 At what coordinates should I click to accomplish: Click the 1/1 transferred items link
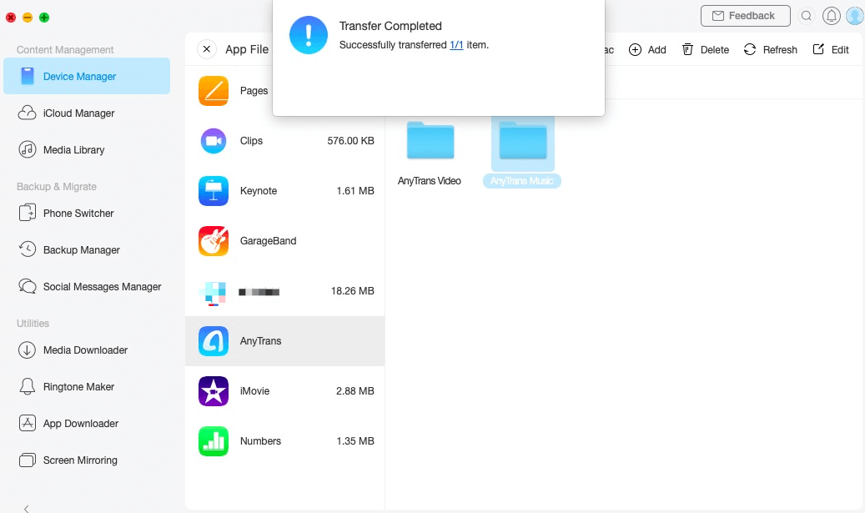pos(456,45)
